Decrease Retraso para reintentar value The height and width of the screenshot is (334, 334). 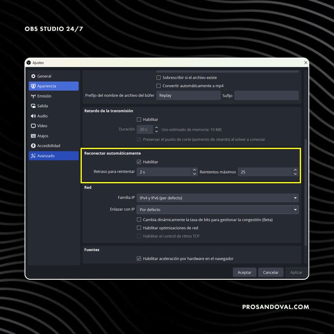[194, 174]
